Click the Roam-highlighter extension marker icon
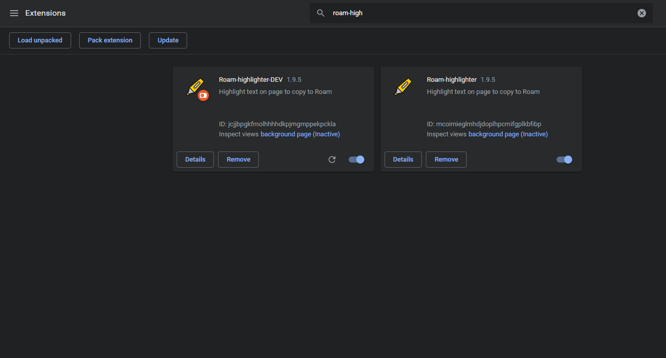This screenshot has width=666, height=358. (x=403, y=87)
